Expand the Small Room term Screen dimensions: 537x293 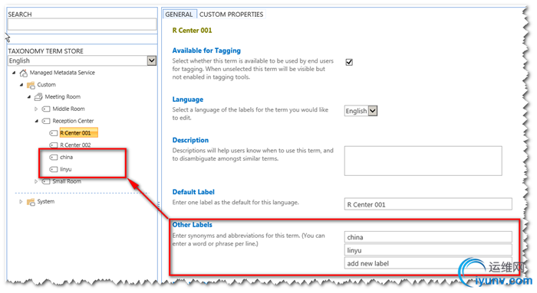click(36, 181)
